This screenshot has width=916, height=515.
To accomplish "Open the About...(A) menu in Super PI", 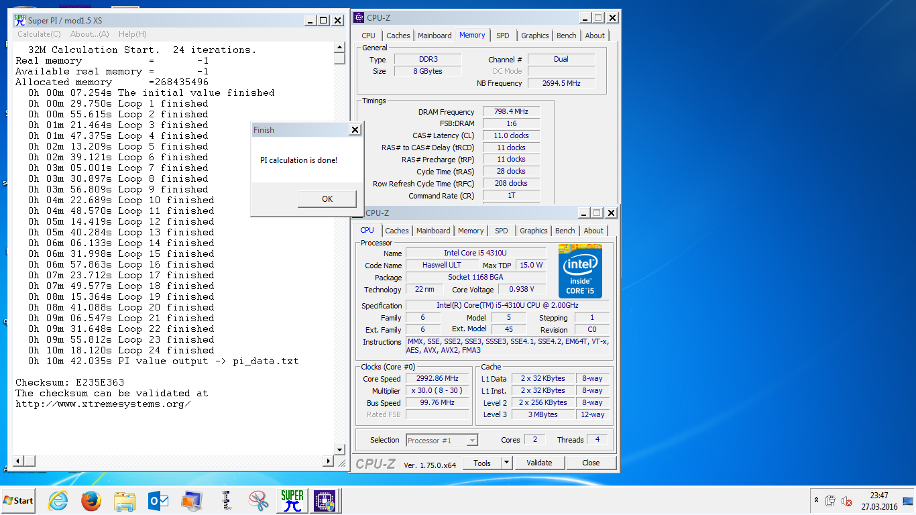I will point(90,34).
